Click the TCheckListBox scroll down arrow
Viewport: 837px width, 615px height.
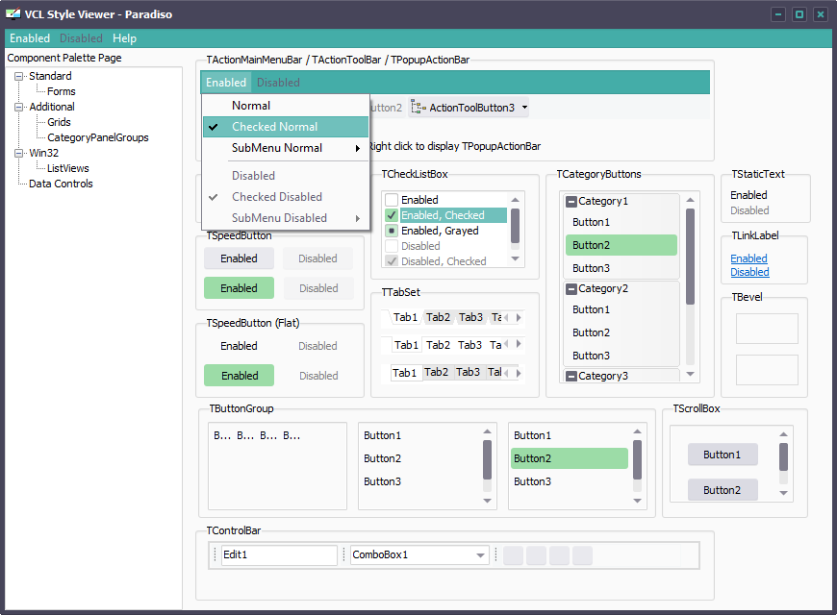click(x=515, y=258)
